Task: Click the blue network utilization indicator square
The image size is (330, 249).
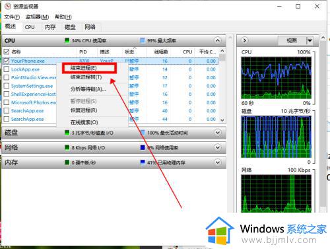Action: click(143, 147)
